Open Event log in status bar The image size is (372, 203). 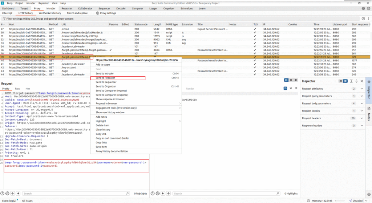[9, 200]
